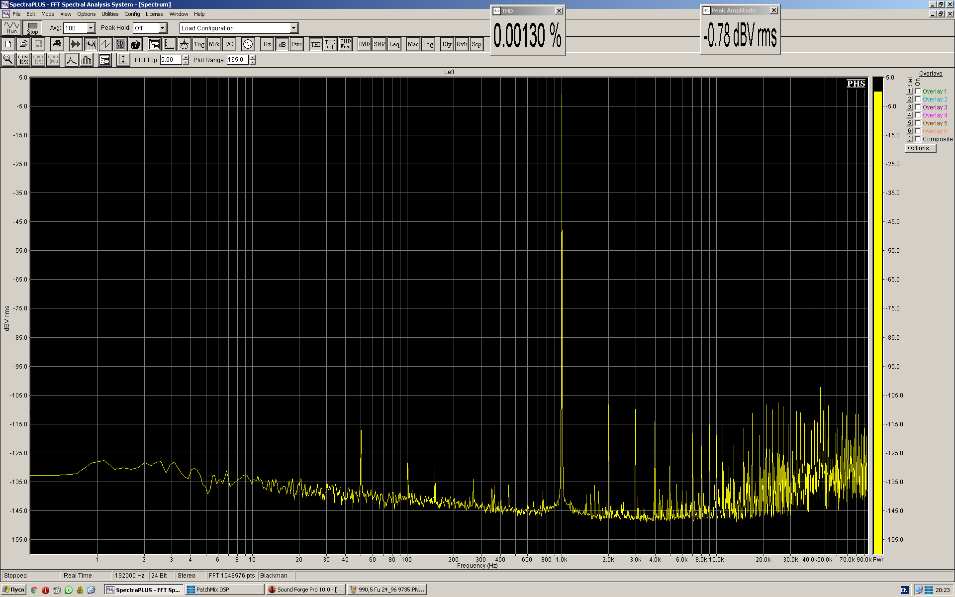The width and height of the screenshot is (955, 597).
Task: Open the signal generator (sine wave) icon
Action: pyautogui.click(x=248, y=44)
